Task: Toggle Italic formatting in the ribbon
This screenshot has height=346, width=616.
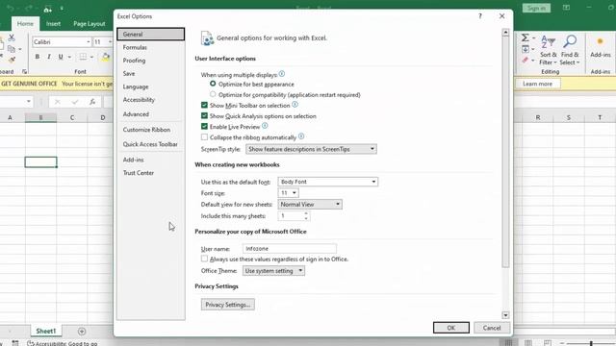Action: [49, 57]
